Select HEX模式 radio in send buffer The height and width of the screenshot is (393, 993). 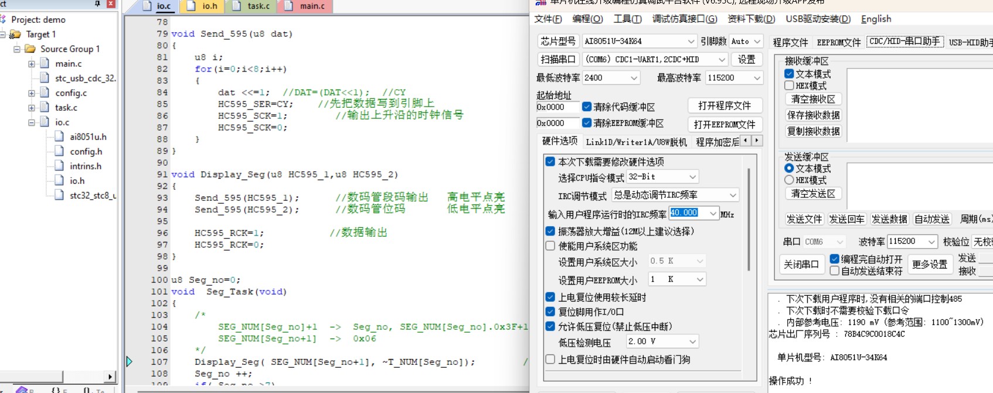tap(789, 180)
